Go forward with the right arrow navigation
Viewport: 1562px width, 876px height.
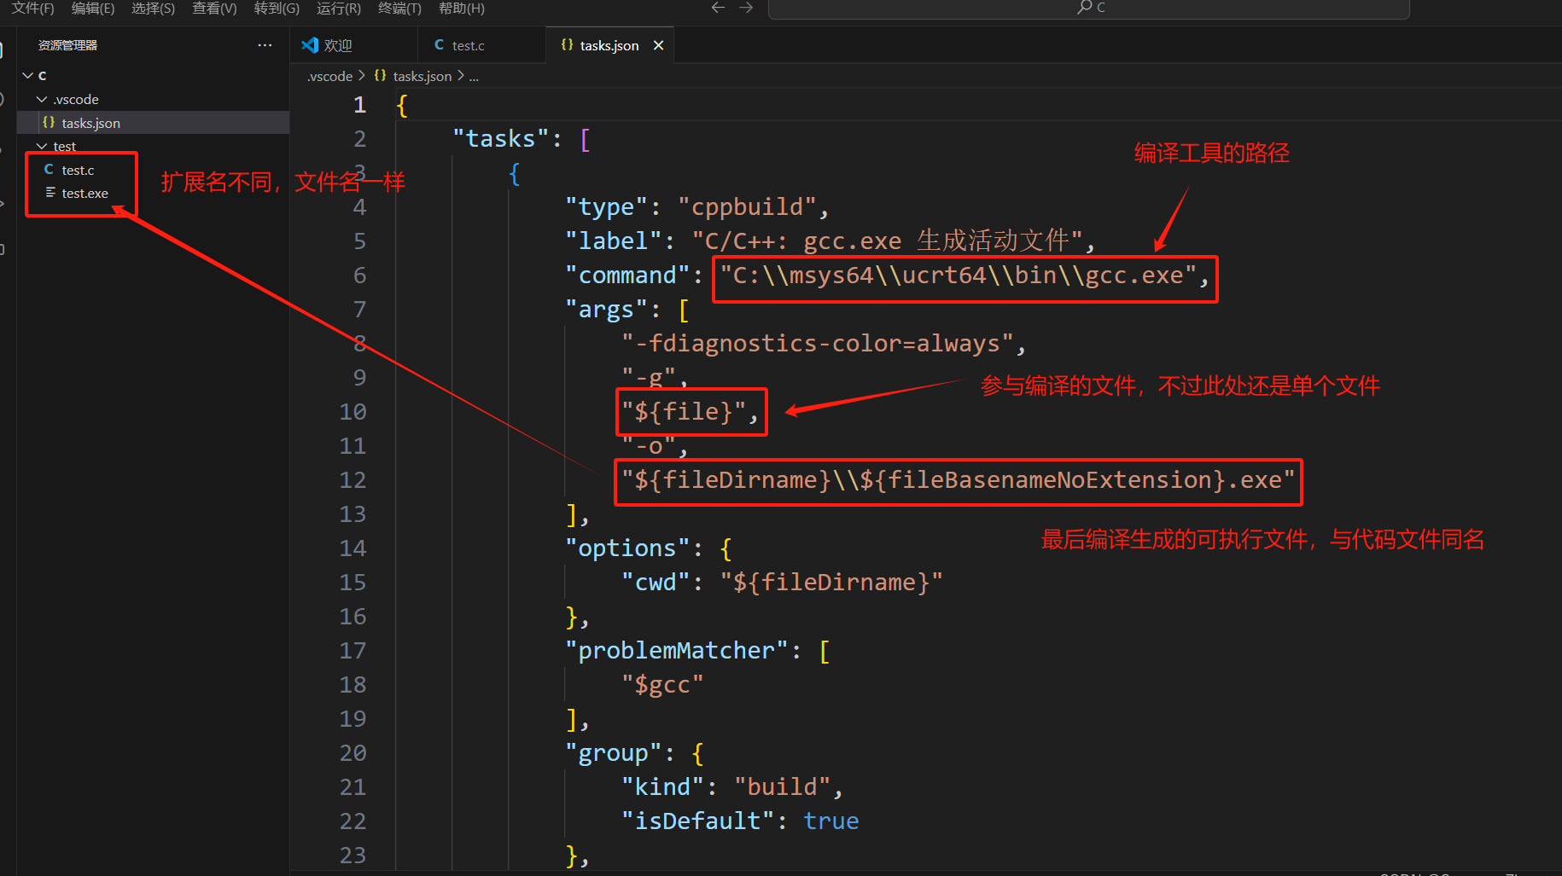(x=747, y=8)
